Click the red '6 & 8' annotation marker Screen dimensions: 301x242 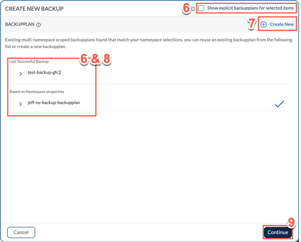[95, 59]
